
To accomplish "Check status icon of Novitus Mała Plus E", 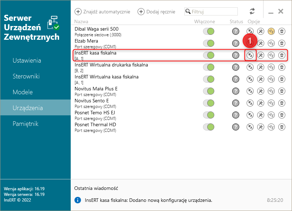I will point(236,91).
